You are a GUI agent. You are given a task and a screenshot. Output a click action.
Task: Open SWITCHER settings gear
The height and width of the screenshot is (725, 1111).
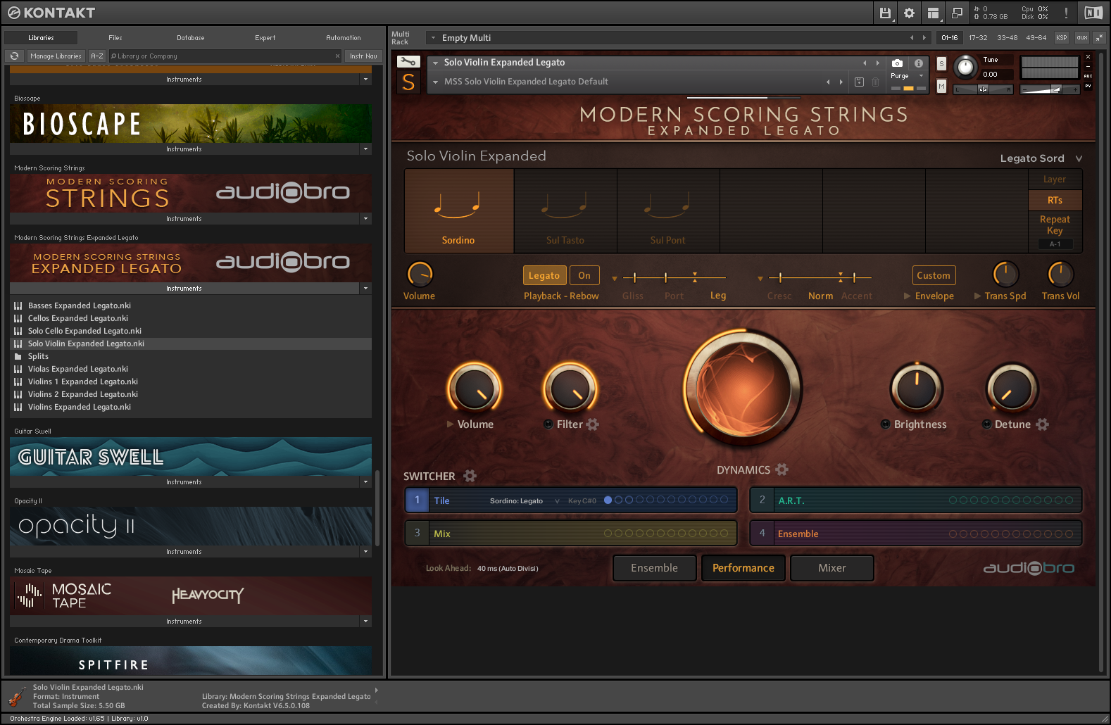pyautogui.click(x=470, y=476)
